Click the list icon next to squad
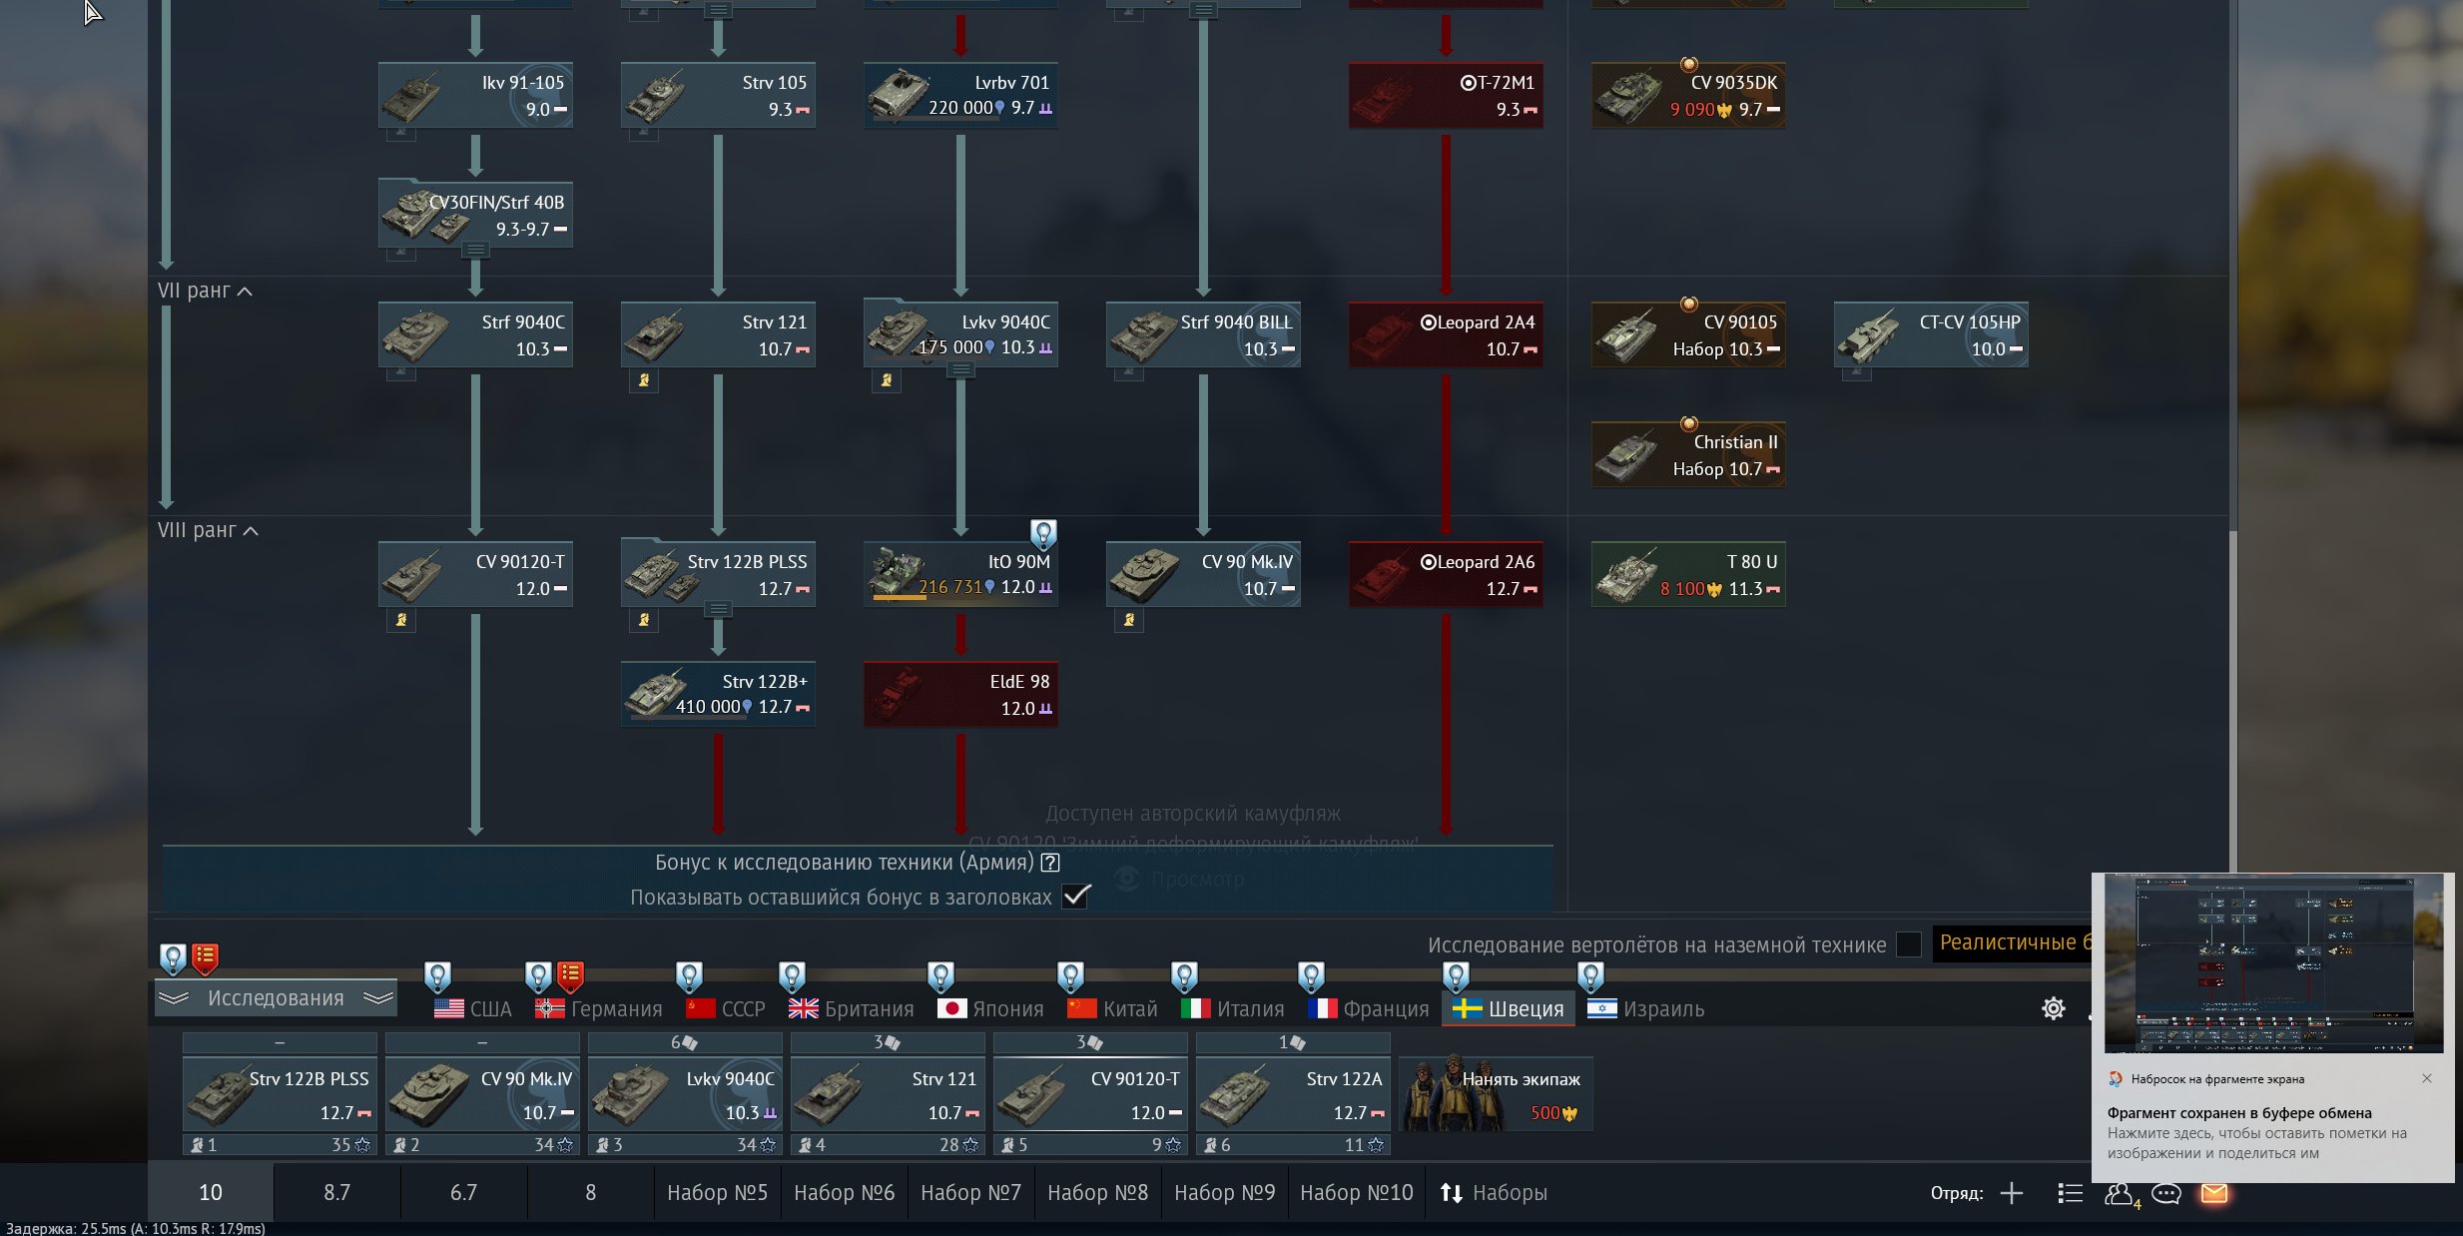The height and width of the screenshot is (1236, 2463). [x=2070, y=1193]
